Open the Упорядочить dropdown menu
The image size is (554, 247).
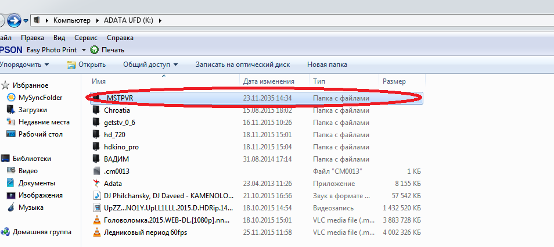(24, 65)
